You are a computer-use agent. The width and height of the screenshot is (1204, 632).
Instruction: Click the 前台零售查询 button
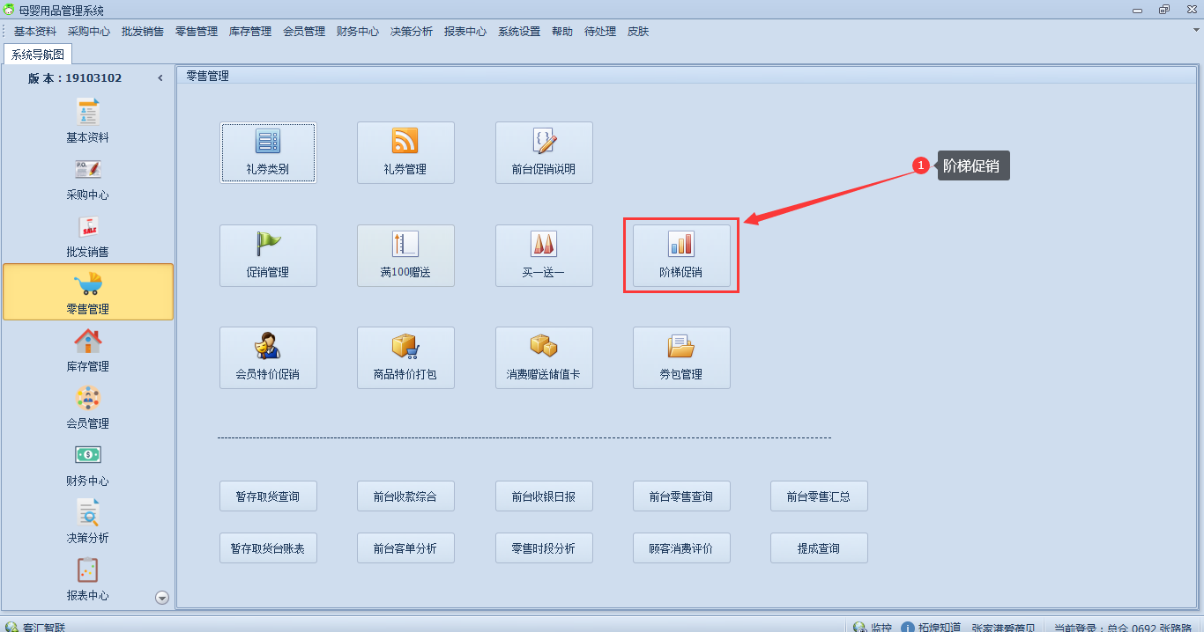tap(681, 496)
